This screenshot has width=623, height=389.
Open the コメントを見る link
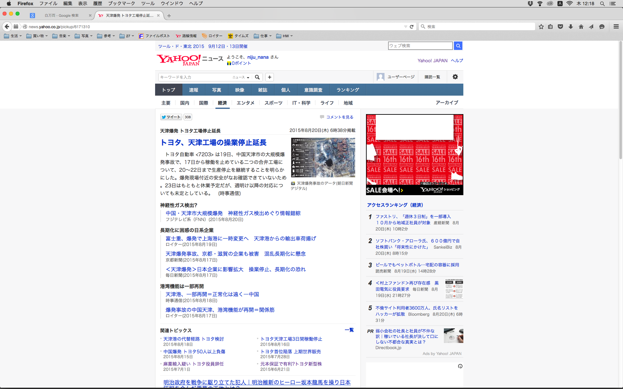(x=339, y=117)
